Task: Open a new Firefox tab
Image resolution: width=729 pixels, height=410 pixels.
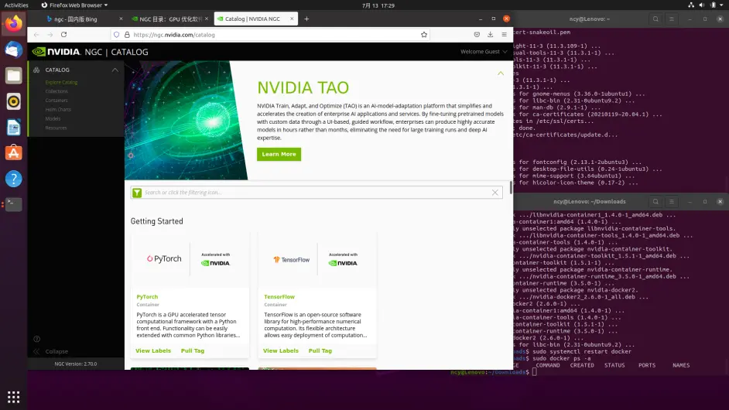Action: 306,19
